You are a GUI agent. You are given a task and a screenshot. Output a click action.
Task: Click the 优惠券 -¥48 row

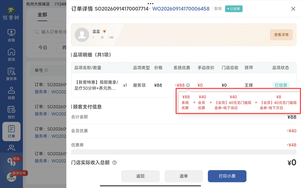184,145
